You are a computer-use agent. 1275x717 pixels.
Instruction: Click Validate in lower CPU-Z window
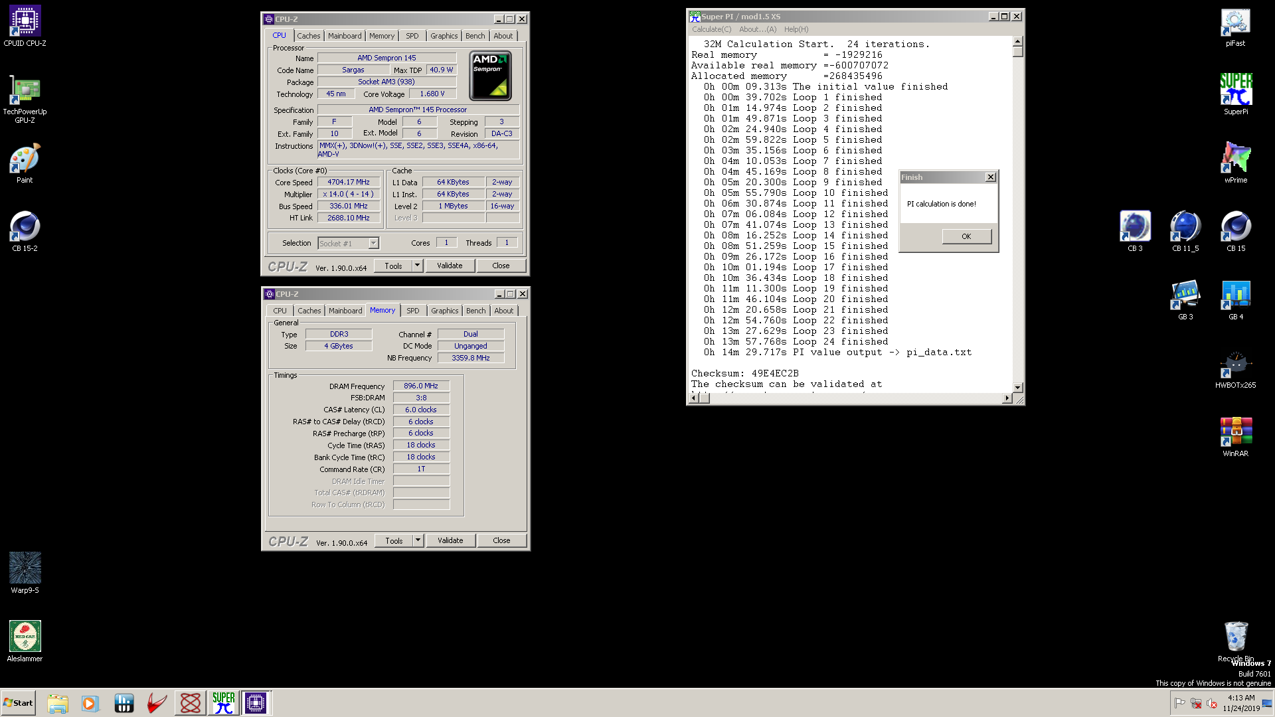(x=450, y=540)
